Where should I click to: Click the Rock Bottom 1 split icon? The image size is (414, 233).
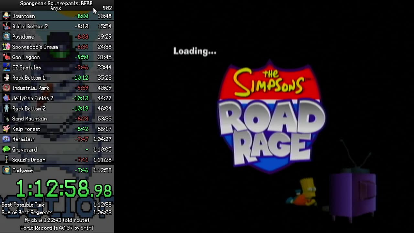tap(6, 78)
